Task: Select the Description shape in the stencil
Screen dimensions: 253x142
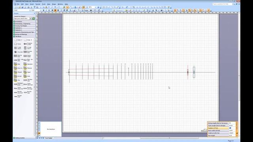Action: pos(28,64)
